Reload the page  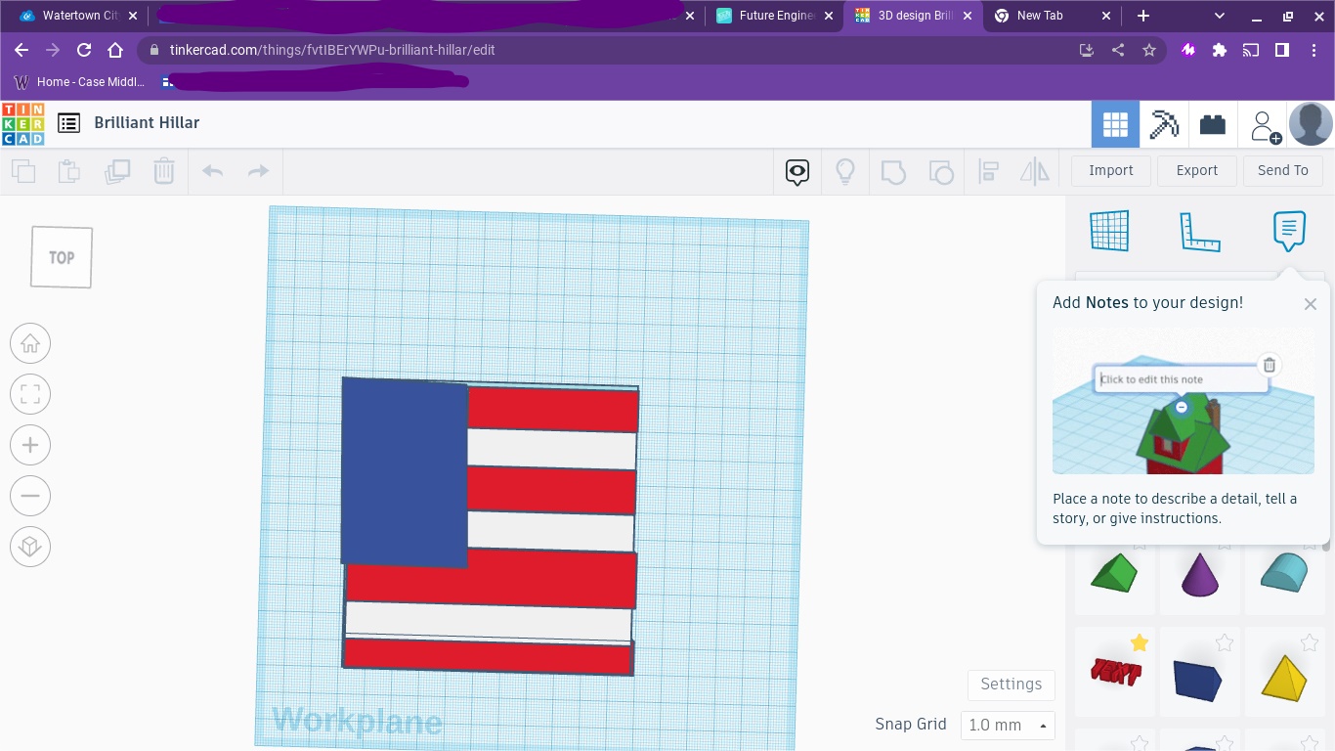pos(84,50)
